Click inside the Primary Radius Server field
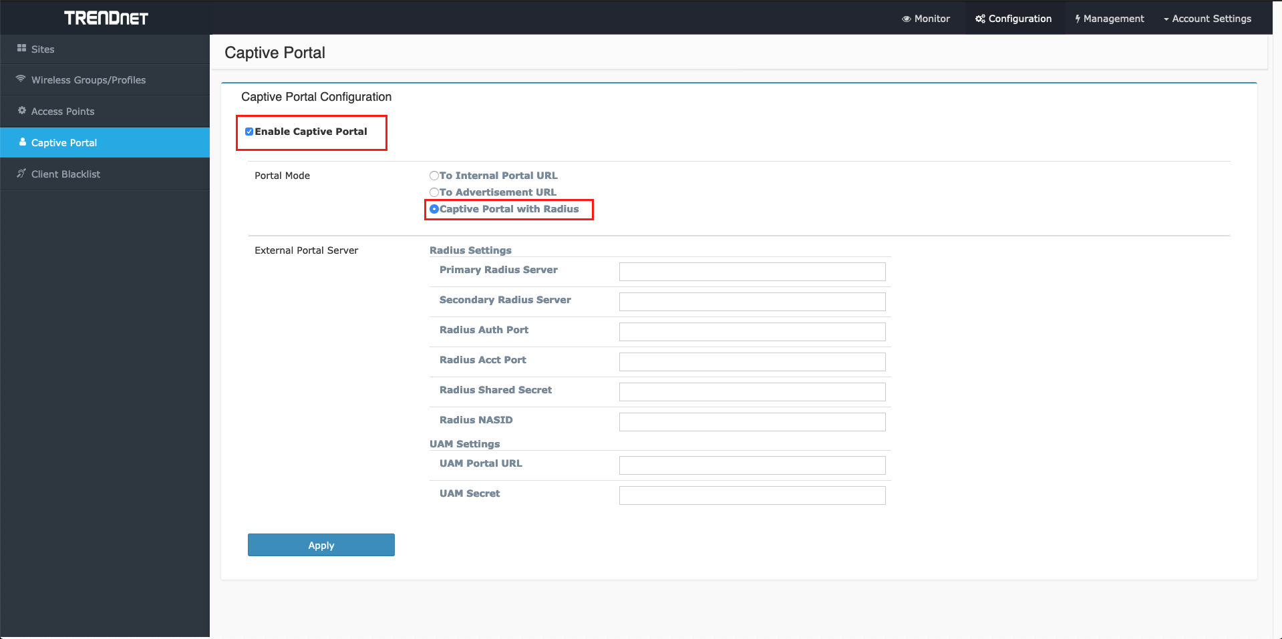Viewport: 1282px width, 639px height. point(752,272)
